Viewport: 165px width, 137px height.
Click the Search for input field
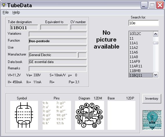[x=144, y=23]
